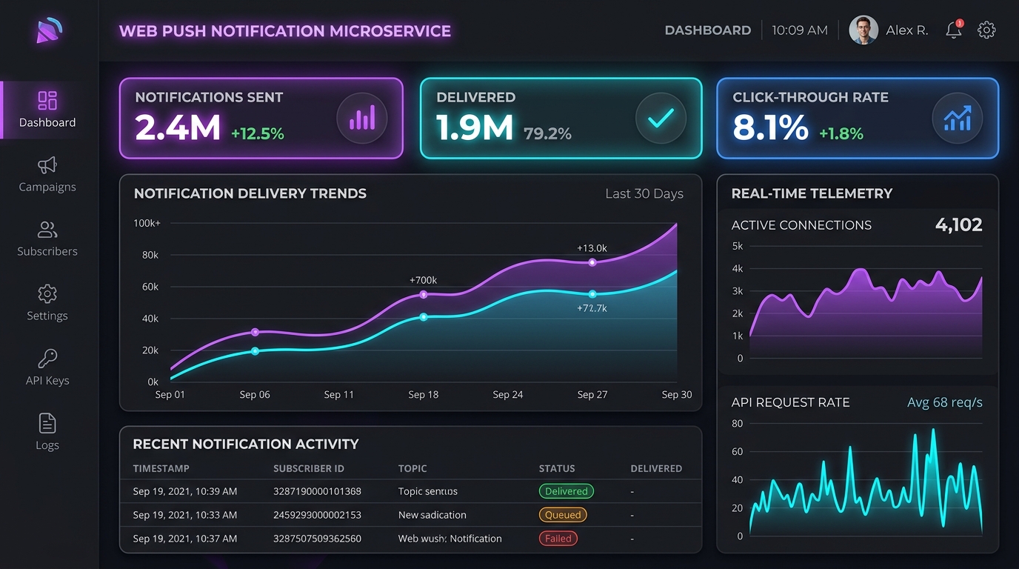Click the 79.2% delivery percentage
This screenshot has height=569, width=1019.
click(547, 134)
